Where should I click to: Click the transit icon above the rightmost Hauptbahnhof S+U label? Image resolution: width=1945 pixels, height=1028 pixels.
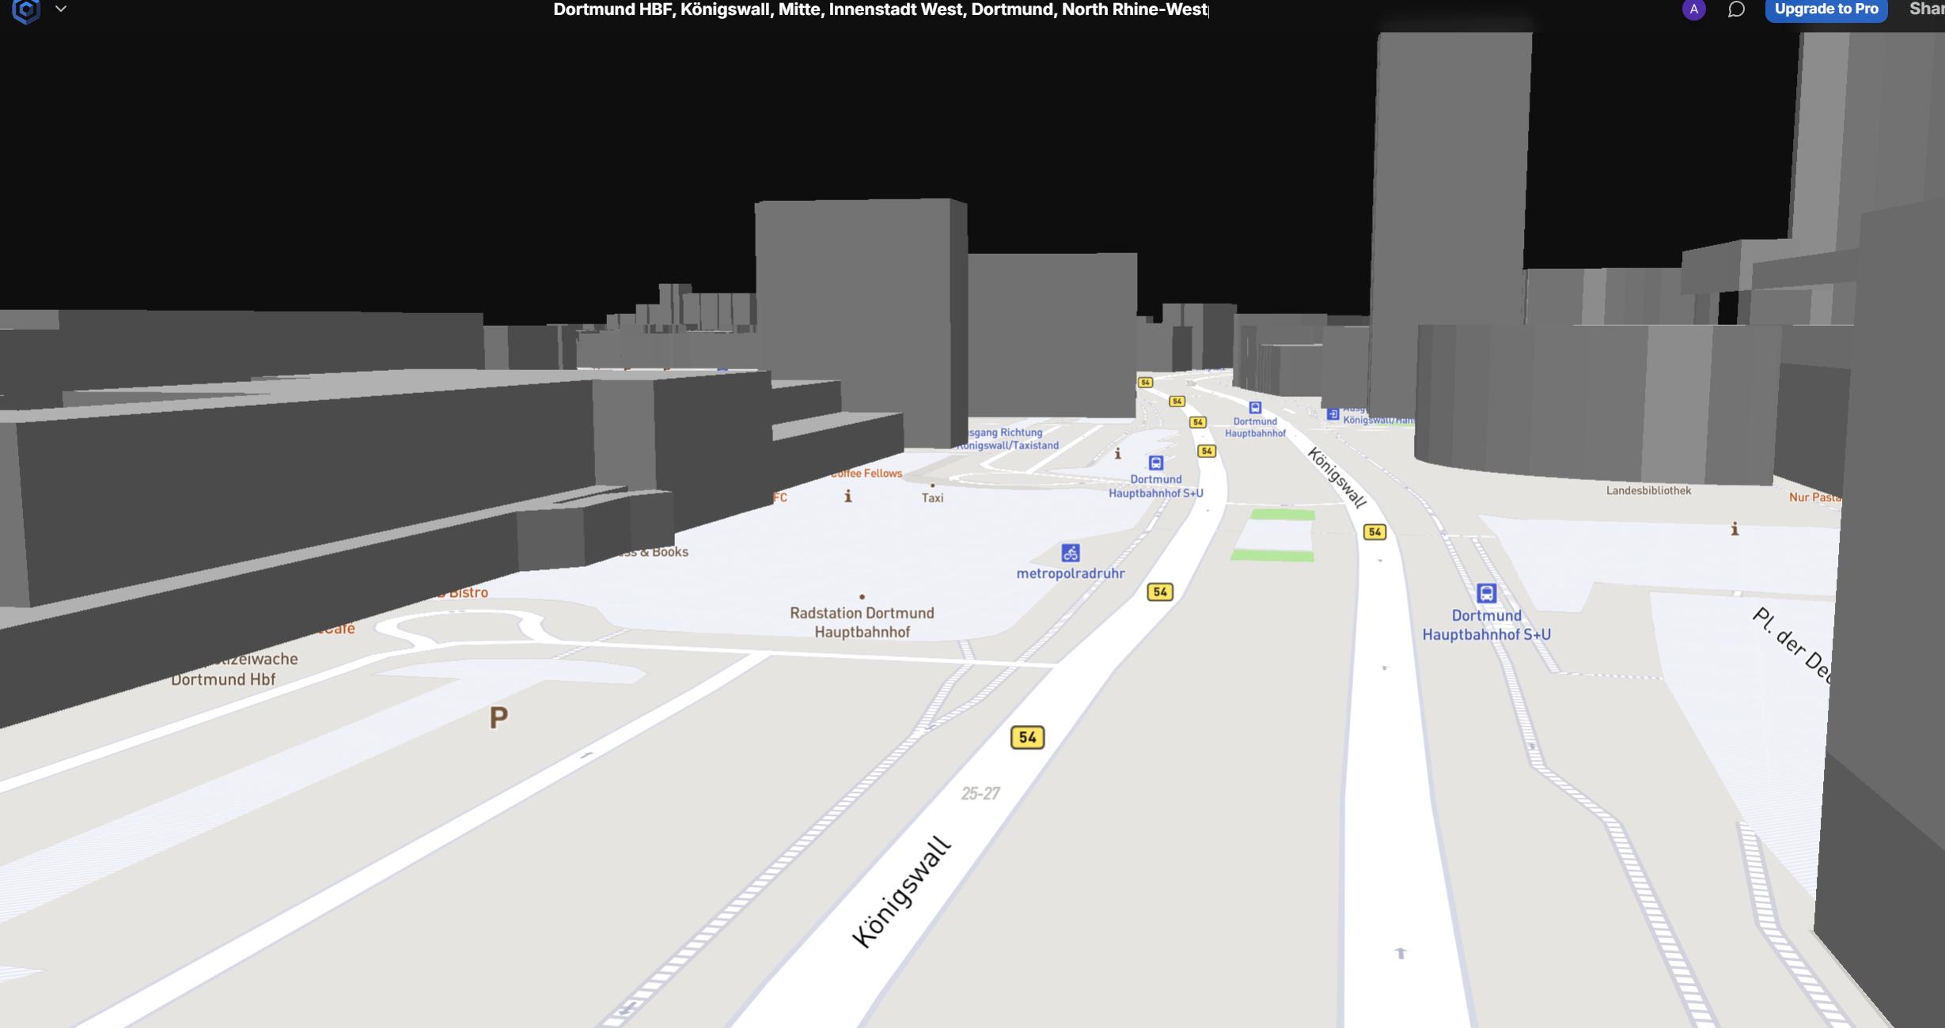pyautogui.click(x=1486, y=593)
